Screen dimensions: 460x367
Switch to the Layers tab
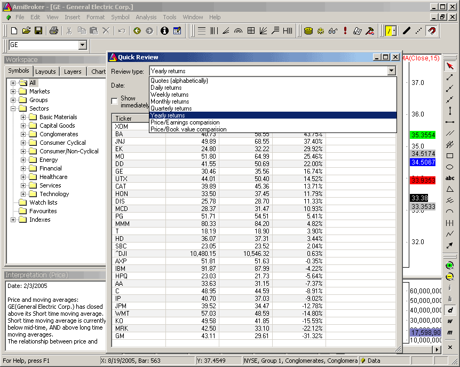pos(73,72)
